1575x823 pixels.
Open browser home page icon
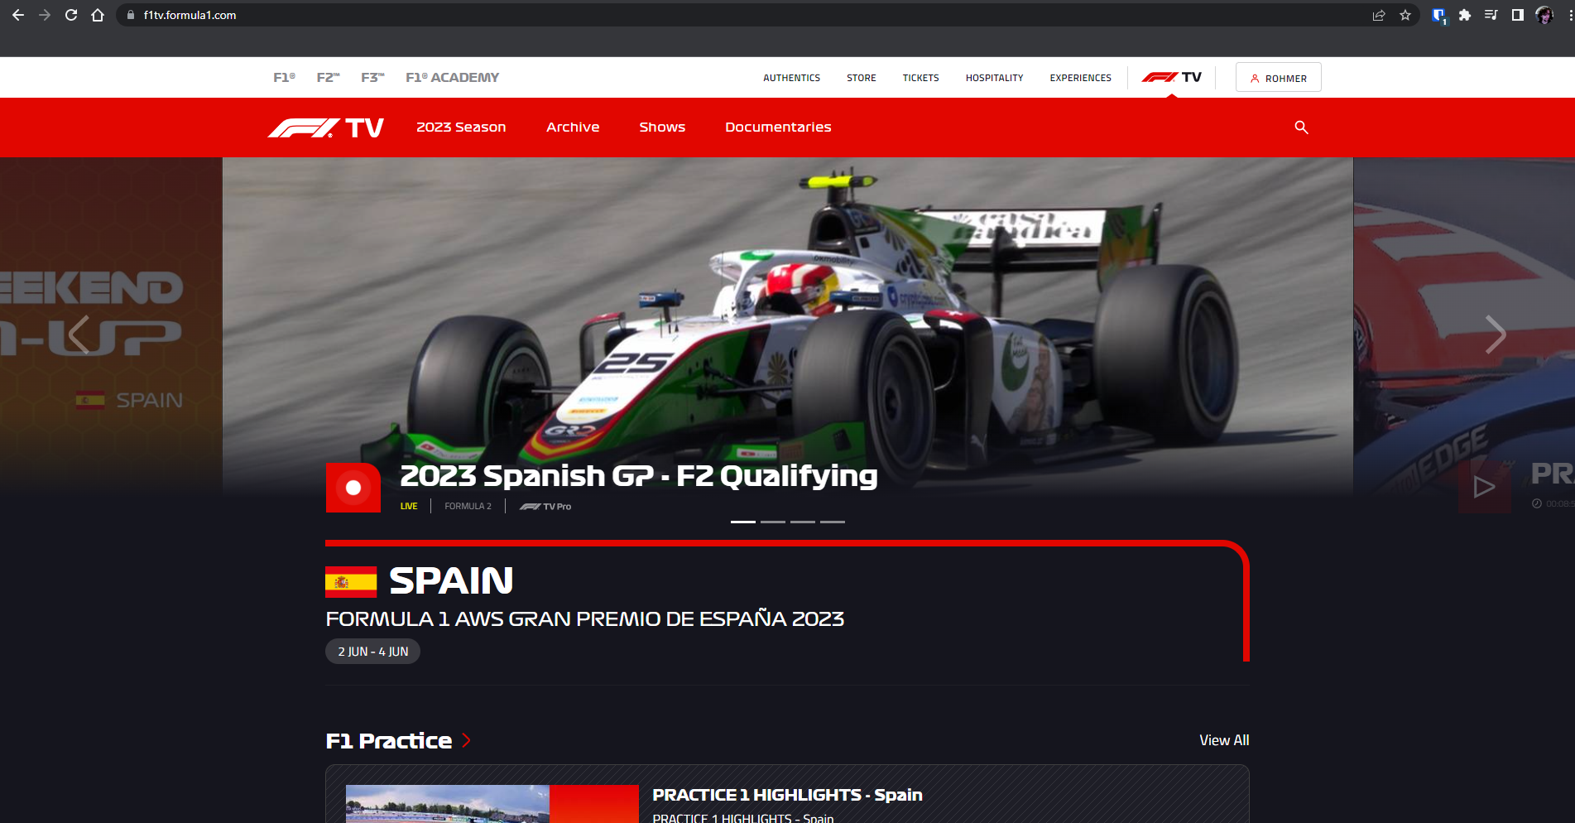(98, 15)
